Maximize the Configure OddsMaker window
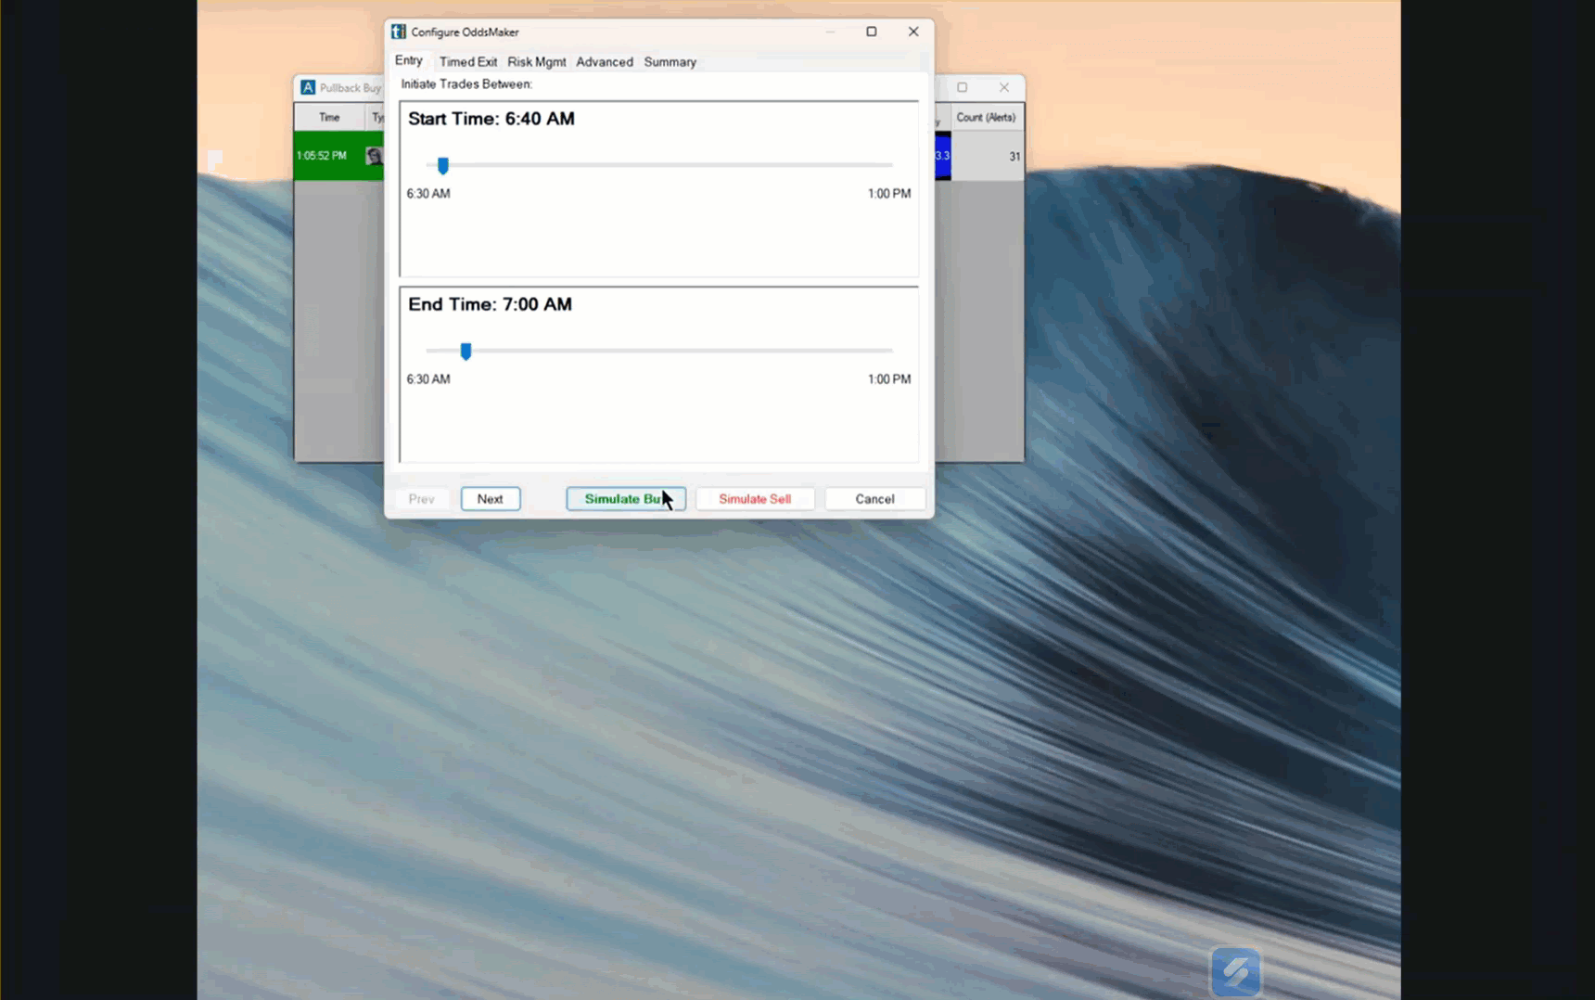Image resolution: width=1595 pixels, height=1000 pixels. pyautogui.click(x=872, y=32)
